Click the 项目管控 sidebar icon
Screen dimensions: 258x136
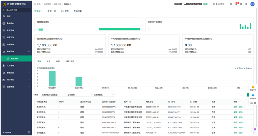[4, 80]
